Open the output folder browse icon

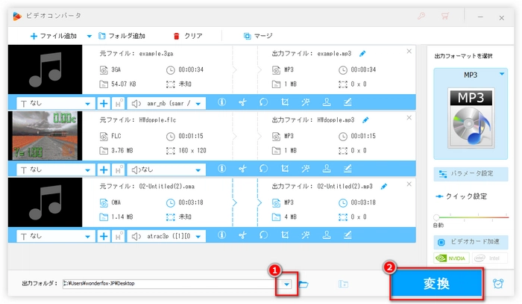coord(304,284)
